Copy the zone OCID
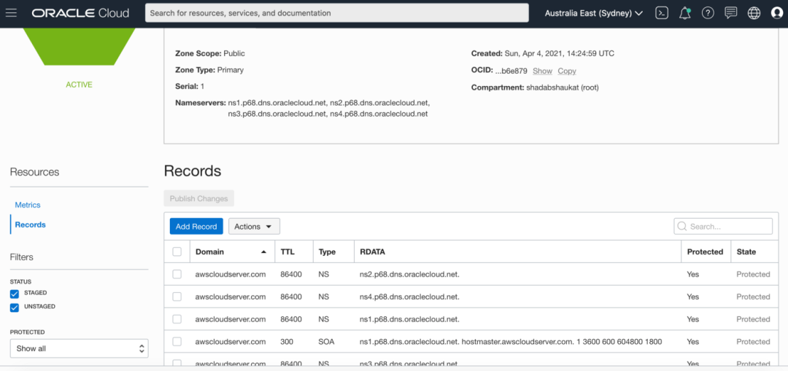788x371 pixels. click(567, 71)
